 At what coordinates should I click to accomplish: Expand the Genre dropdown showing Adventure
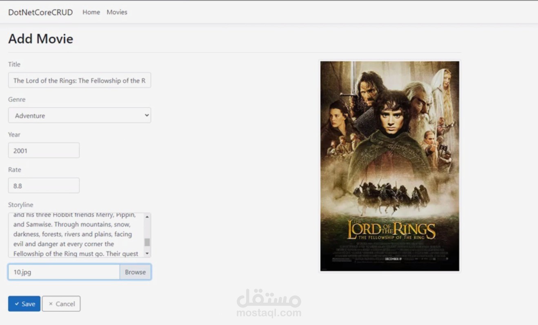[80, 115]
